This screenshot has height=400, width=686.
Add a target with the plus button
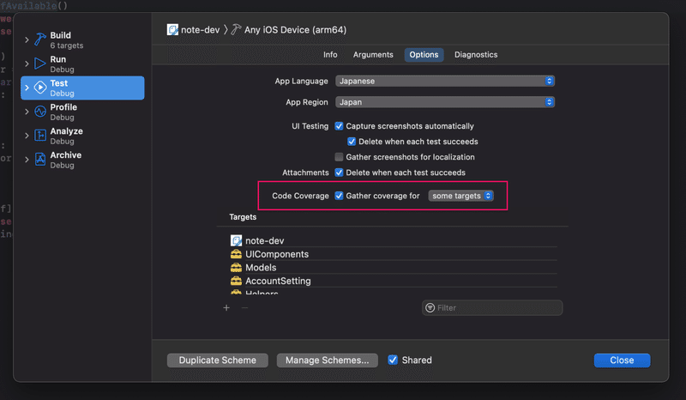pos(226,307)
